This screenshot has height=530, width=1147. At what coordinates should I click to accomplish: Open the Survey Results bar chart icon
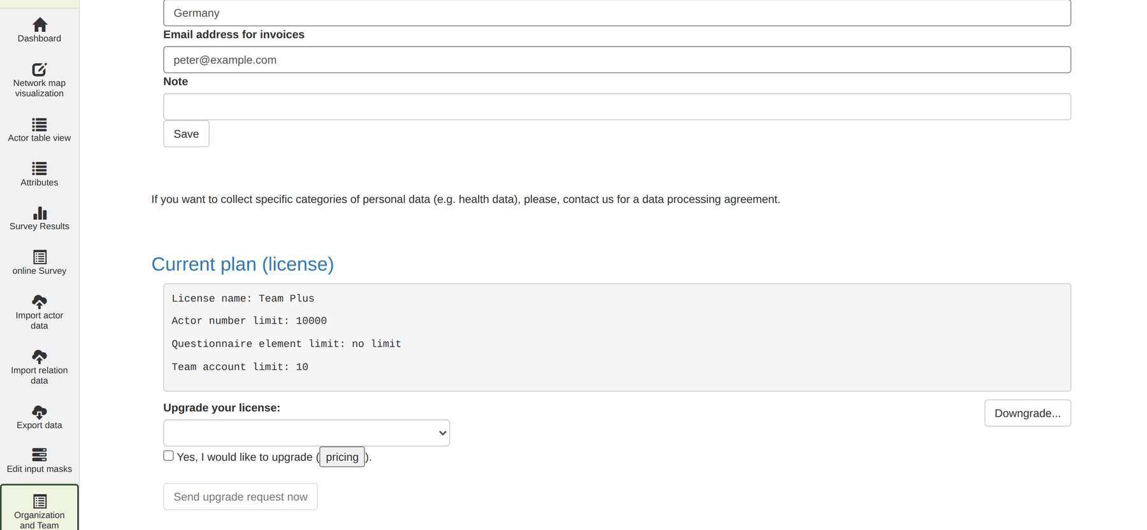coord(40,213)
